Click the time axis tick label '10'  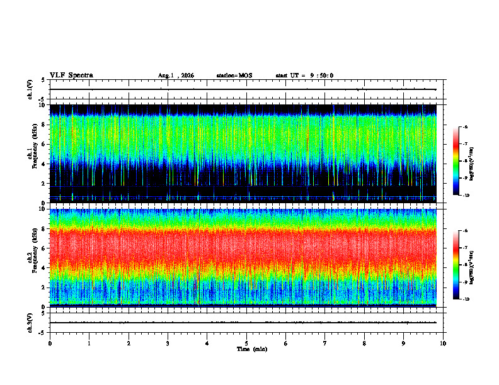click(x=443, y=343)
